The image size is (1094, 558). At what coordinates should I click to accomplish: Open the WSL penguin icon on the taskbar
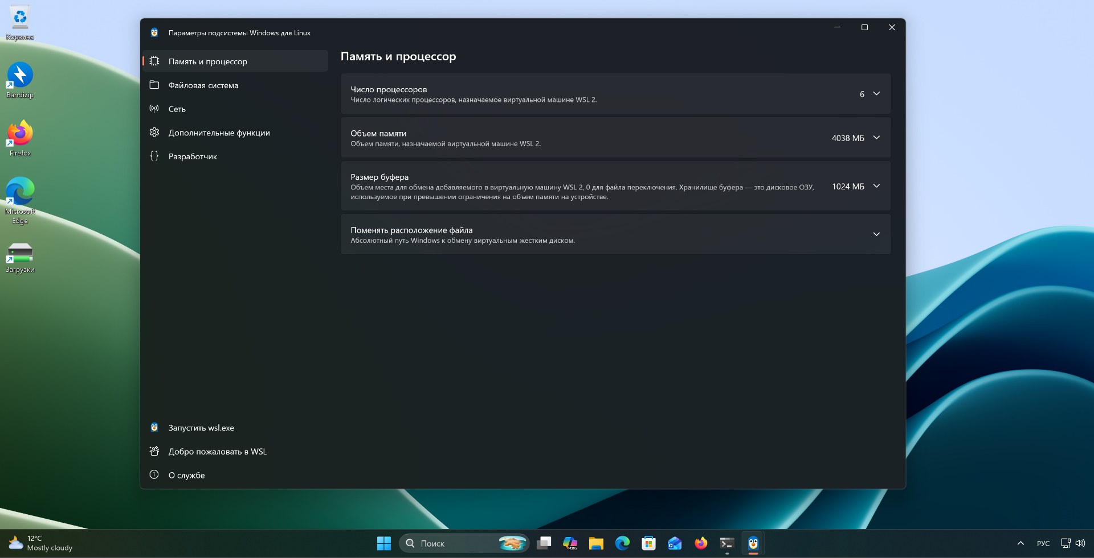tap(753, 543)
